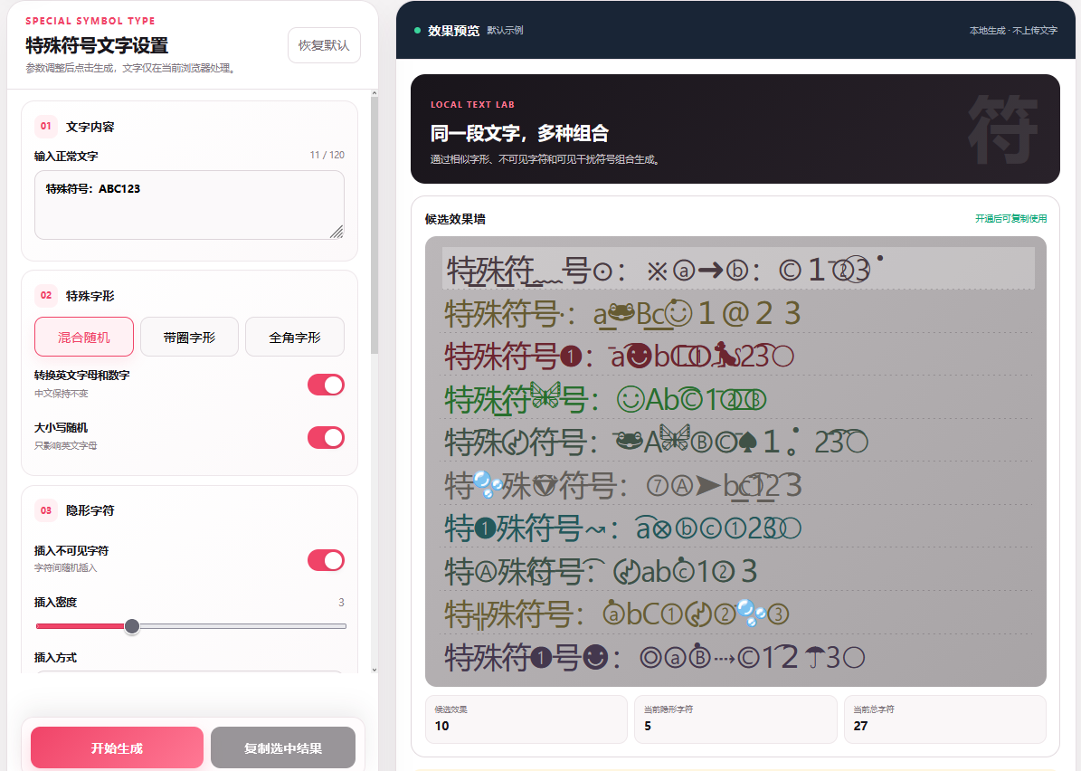This screenshot has height=771, width=1081.
Task: Click the 候选效果墙 heading
Action: pyautogui.click(x=455, y=219)
